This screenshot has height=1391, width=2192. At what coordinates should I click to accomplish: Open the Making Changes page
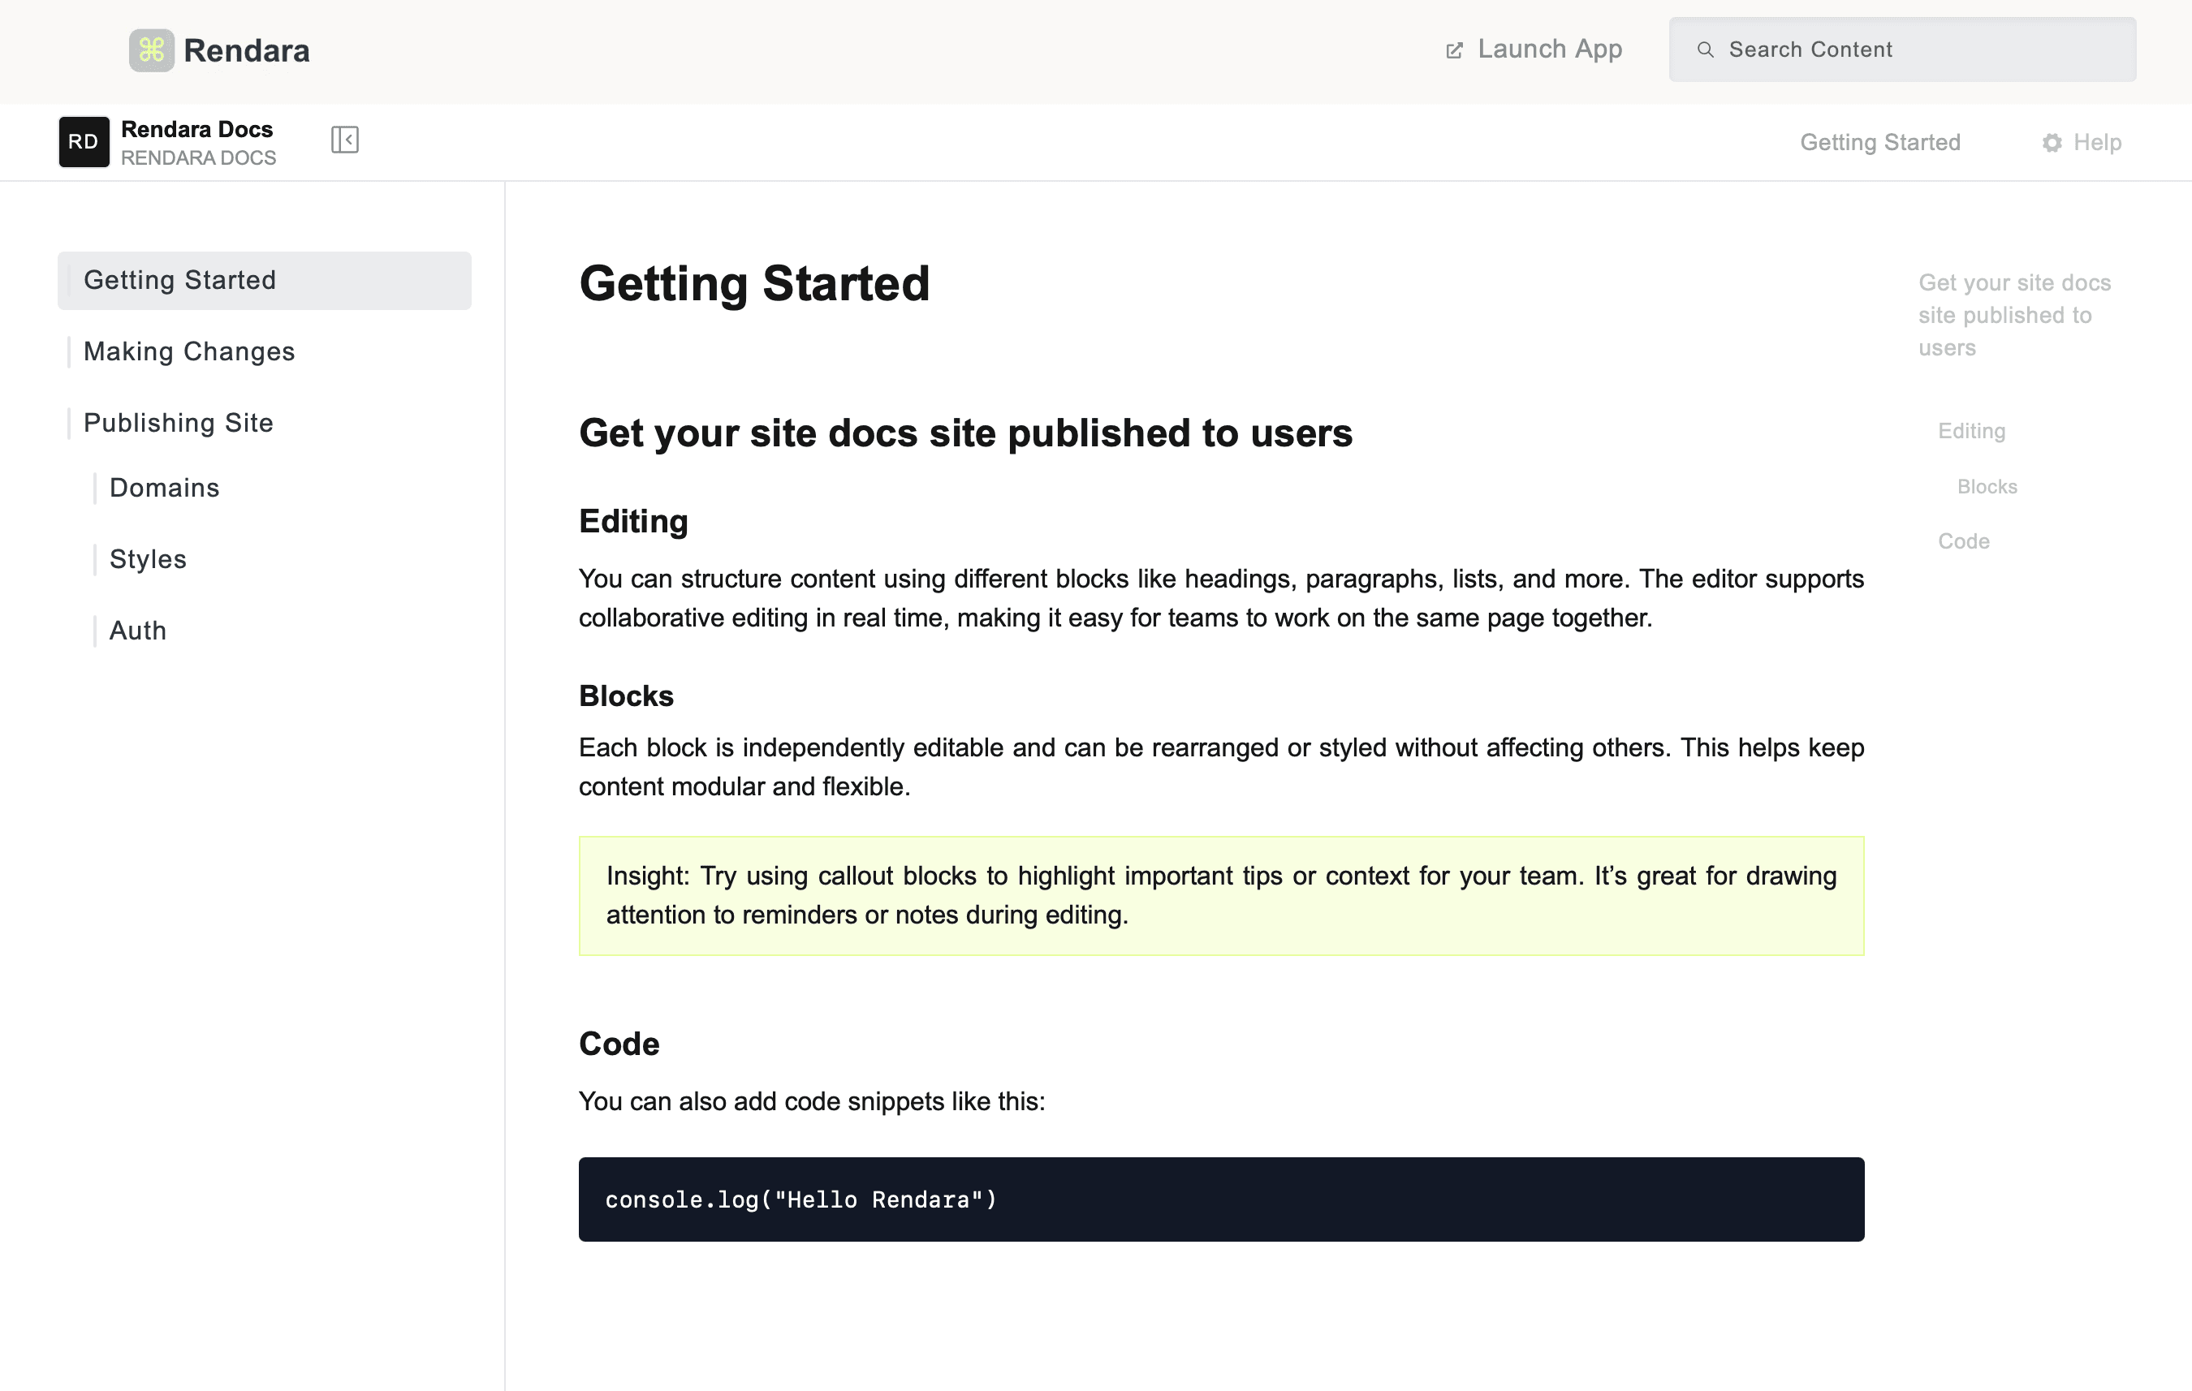pos(188,351)
